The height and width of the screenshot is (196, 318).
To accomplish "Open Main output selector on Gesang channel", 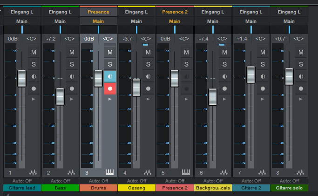I will click(x=136, y=21).
